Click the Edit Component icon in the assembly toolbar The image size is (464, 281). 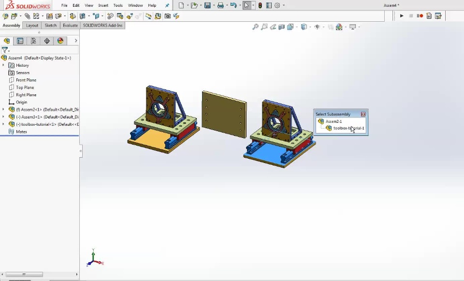pyautogui.click(x=5, y=16)
